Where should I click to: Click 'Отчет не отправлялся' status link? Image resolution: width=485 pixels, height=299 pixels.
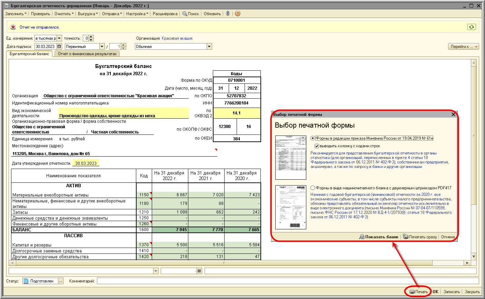point(39,27)
